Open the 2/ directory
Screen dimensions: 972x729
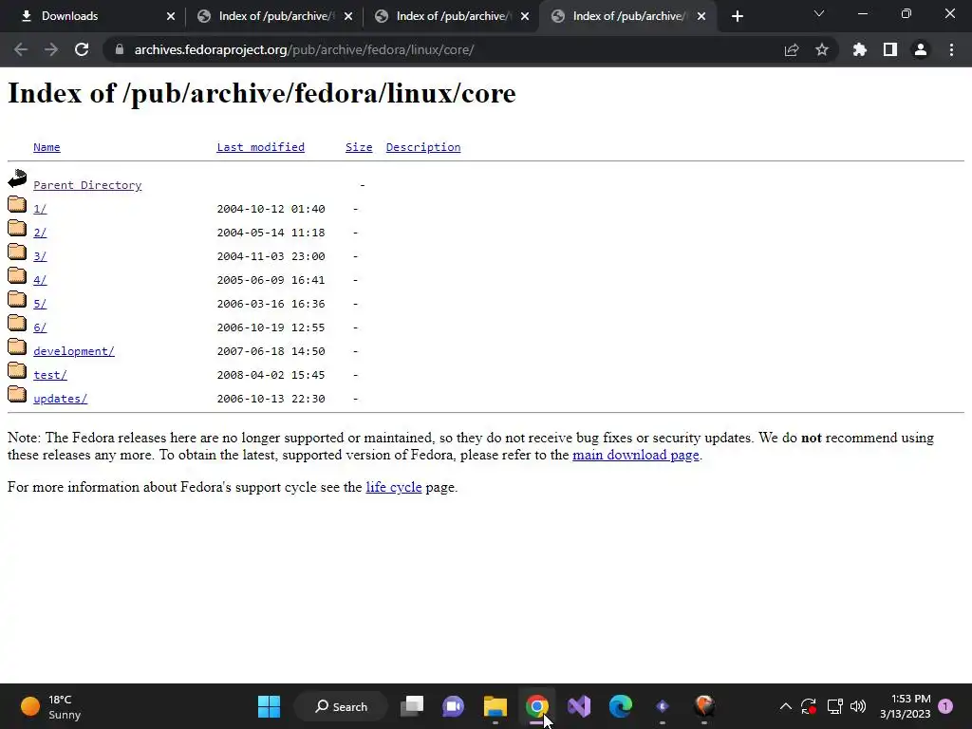click(40, 233)
